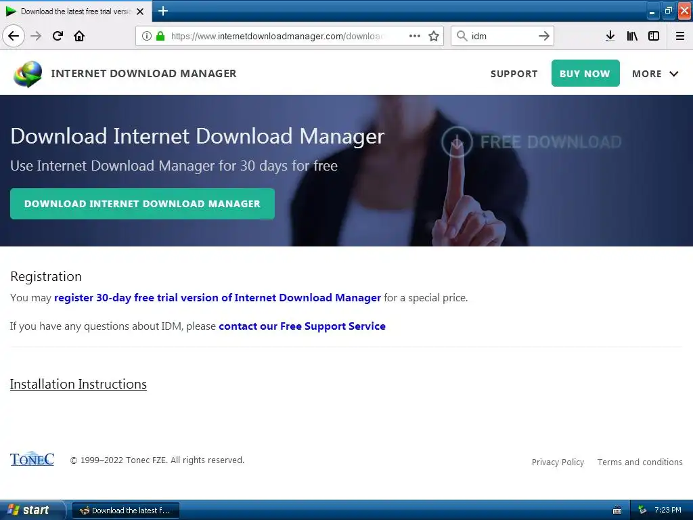Viewport: 693px width, 520px height.
Task: Open the Library bookmarks icon
Action: [632, 36]
